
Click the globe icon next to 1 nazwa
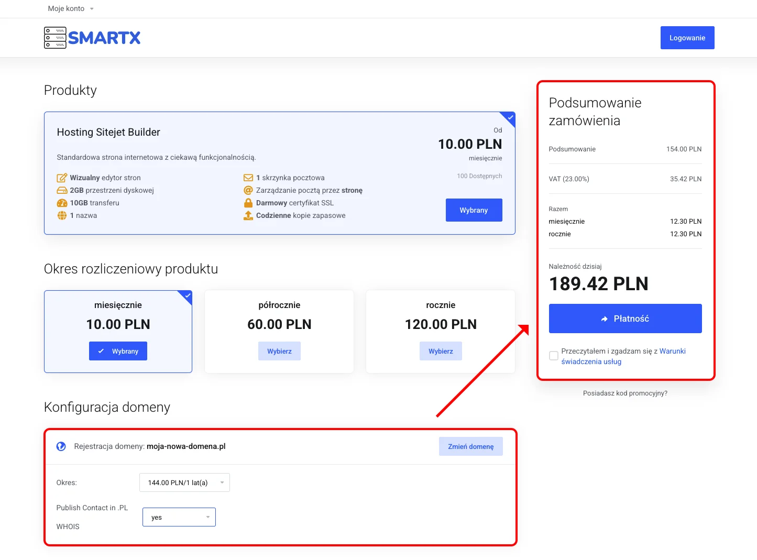(62, 215)
